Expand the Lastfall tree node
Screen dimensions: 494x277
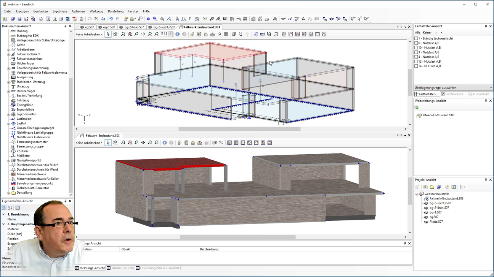coord(9,123)
